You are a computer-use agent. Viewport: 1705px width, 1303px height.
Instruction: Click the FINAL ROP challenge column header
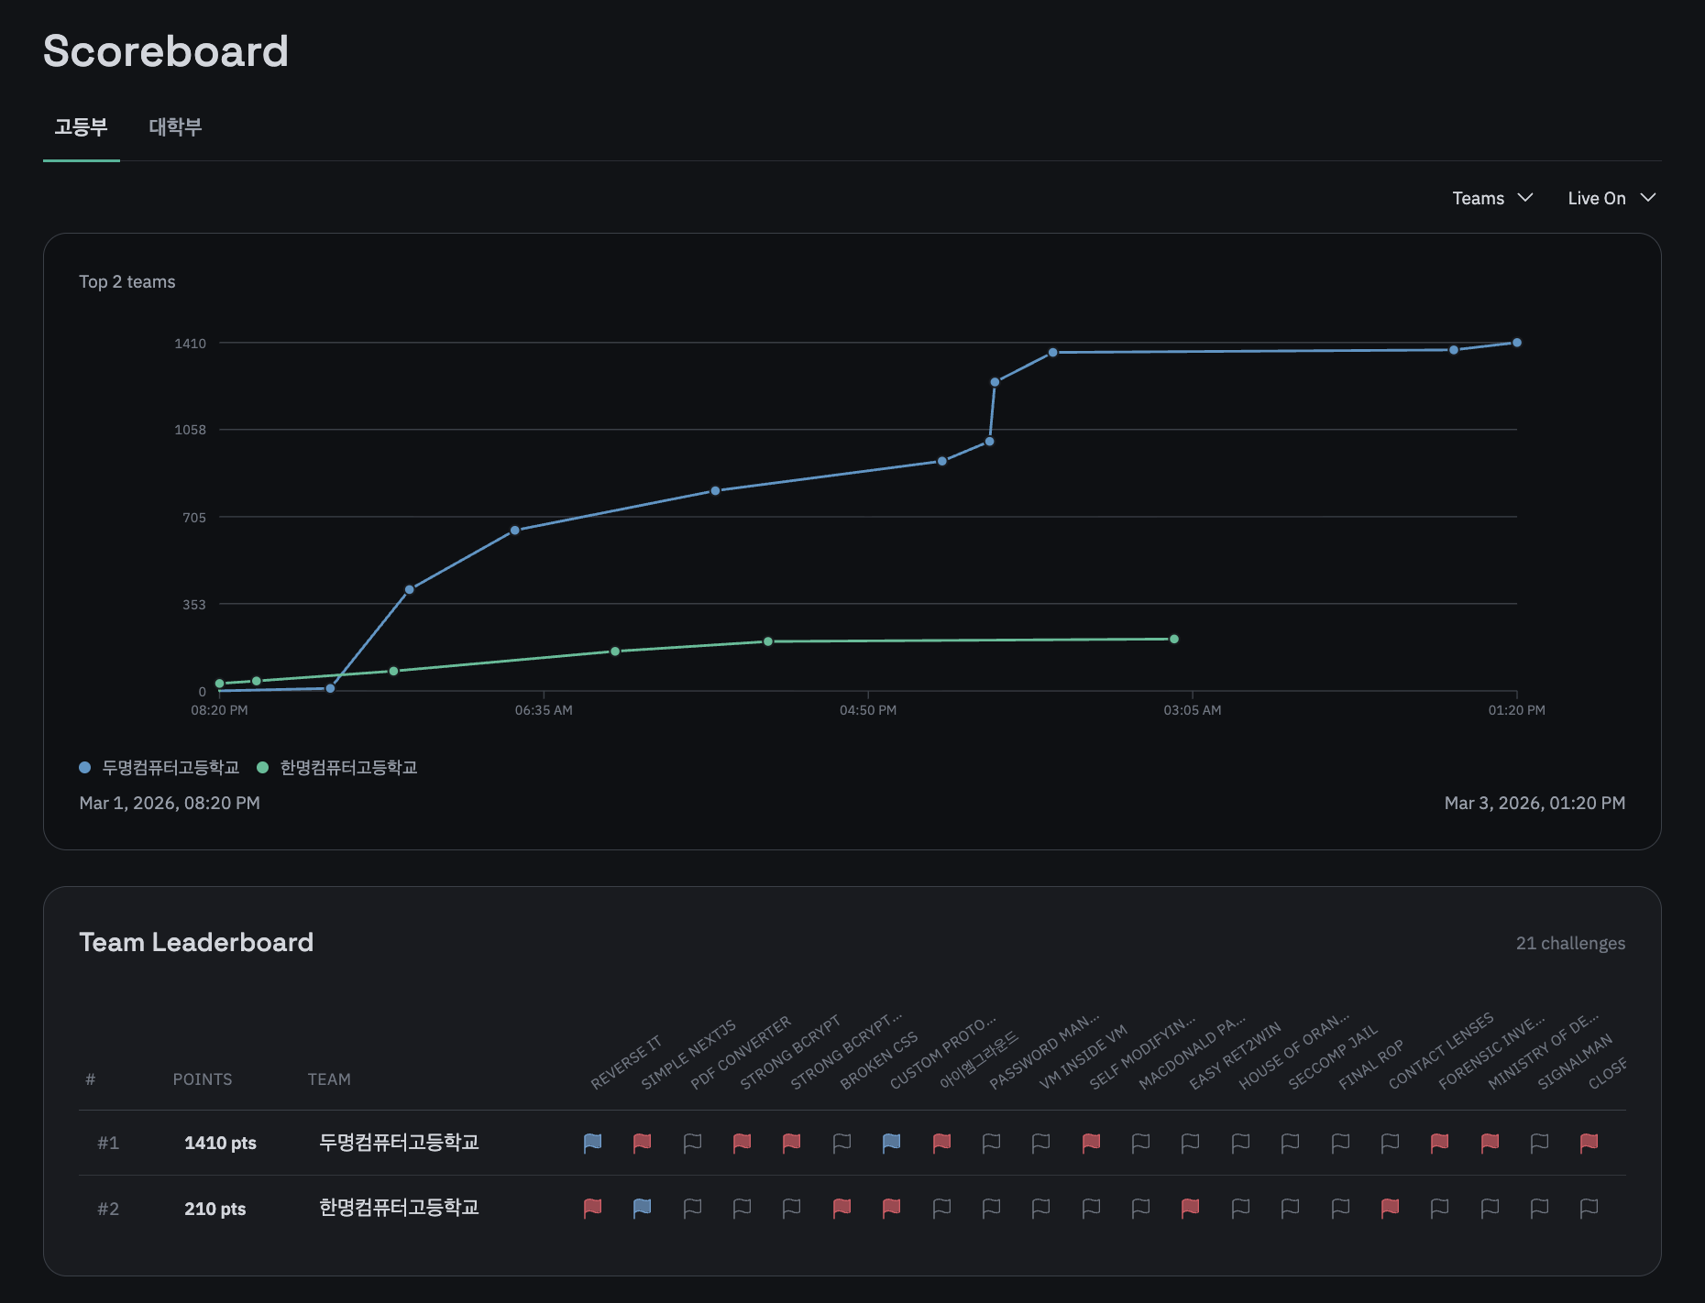point(1370,1065)
